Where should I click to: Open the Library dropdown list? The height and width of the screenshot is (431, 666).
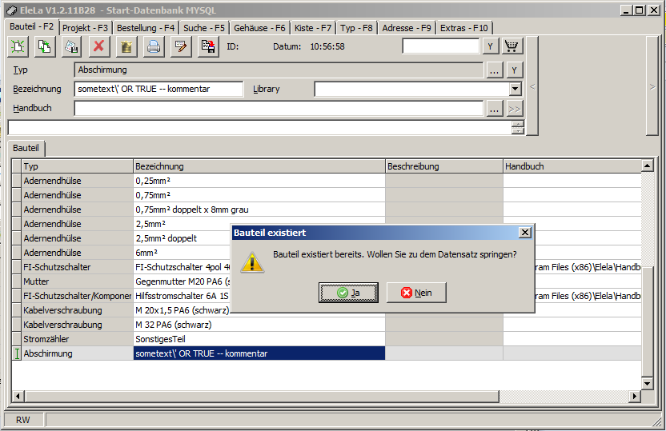point(515,90)
